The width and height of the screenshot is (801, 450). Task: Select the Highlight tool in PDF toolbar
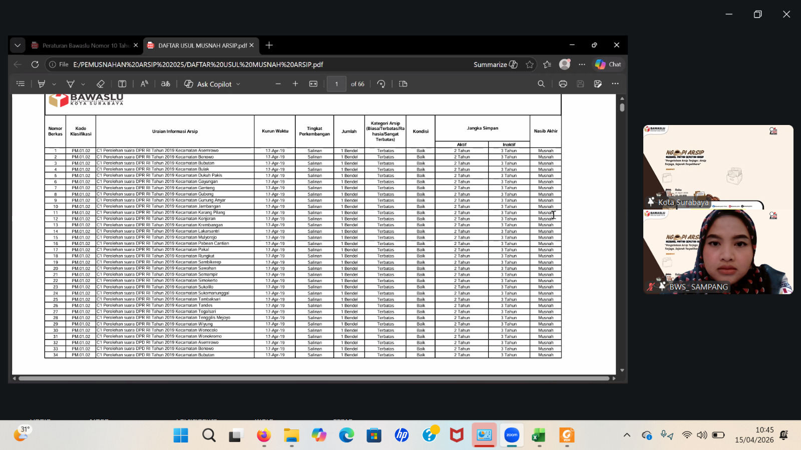pyautogui.click(x=42, y=84)
